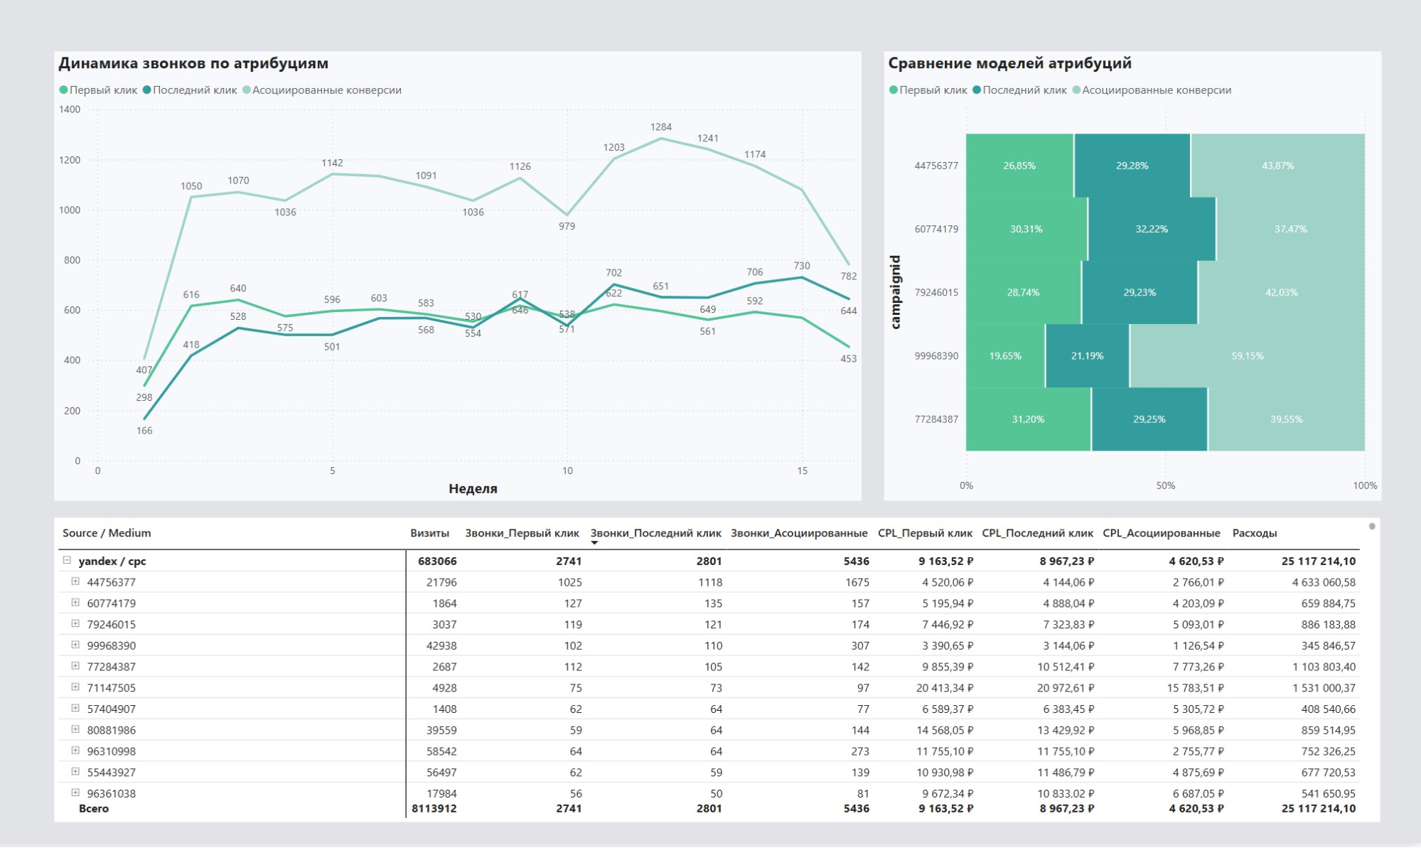1421x848 pixels.
Task: Click the table's vertical scrollbar handle
Action: pos(1372,527)
